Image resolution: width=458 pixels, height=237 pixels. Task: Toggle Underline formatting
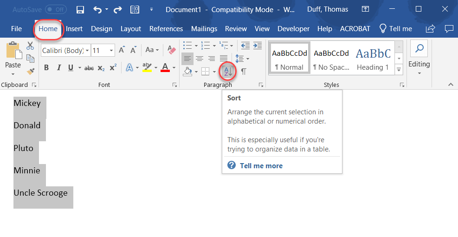(x=71, y=68)
